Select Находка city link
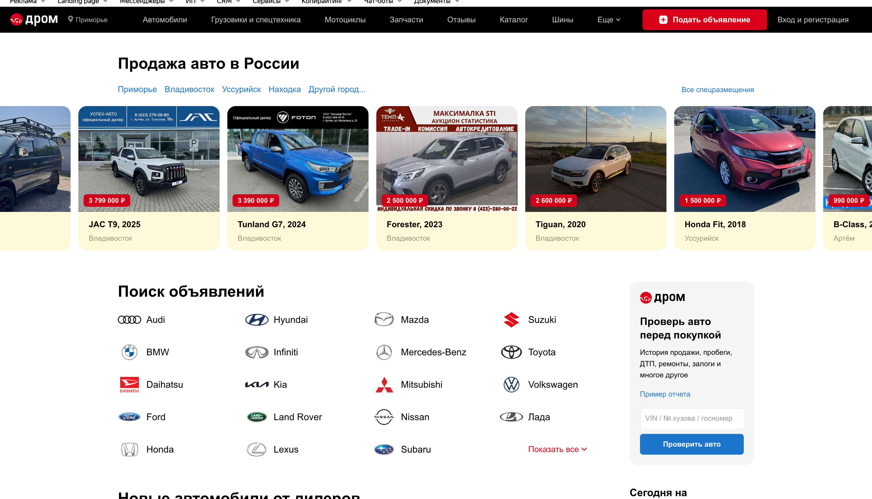This screenshot has width=872, height=499. (x=285, y=89)
